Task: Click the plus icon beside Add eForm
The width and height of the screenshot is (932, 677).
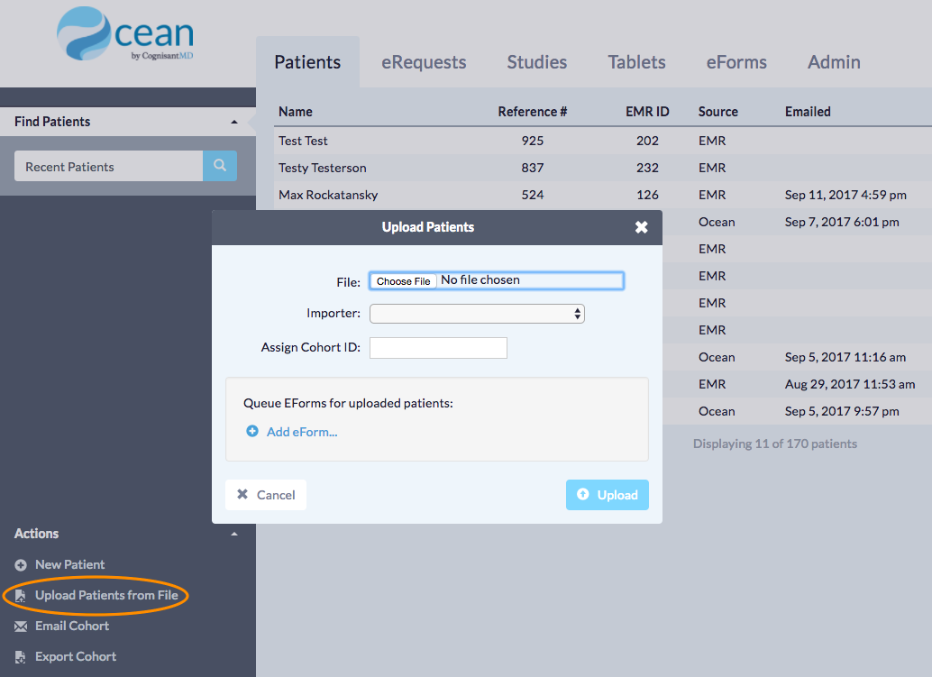Action: (252, 432)
